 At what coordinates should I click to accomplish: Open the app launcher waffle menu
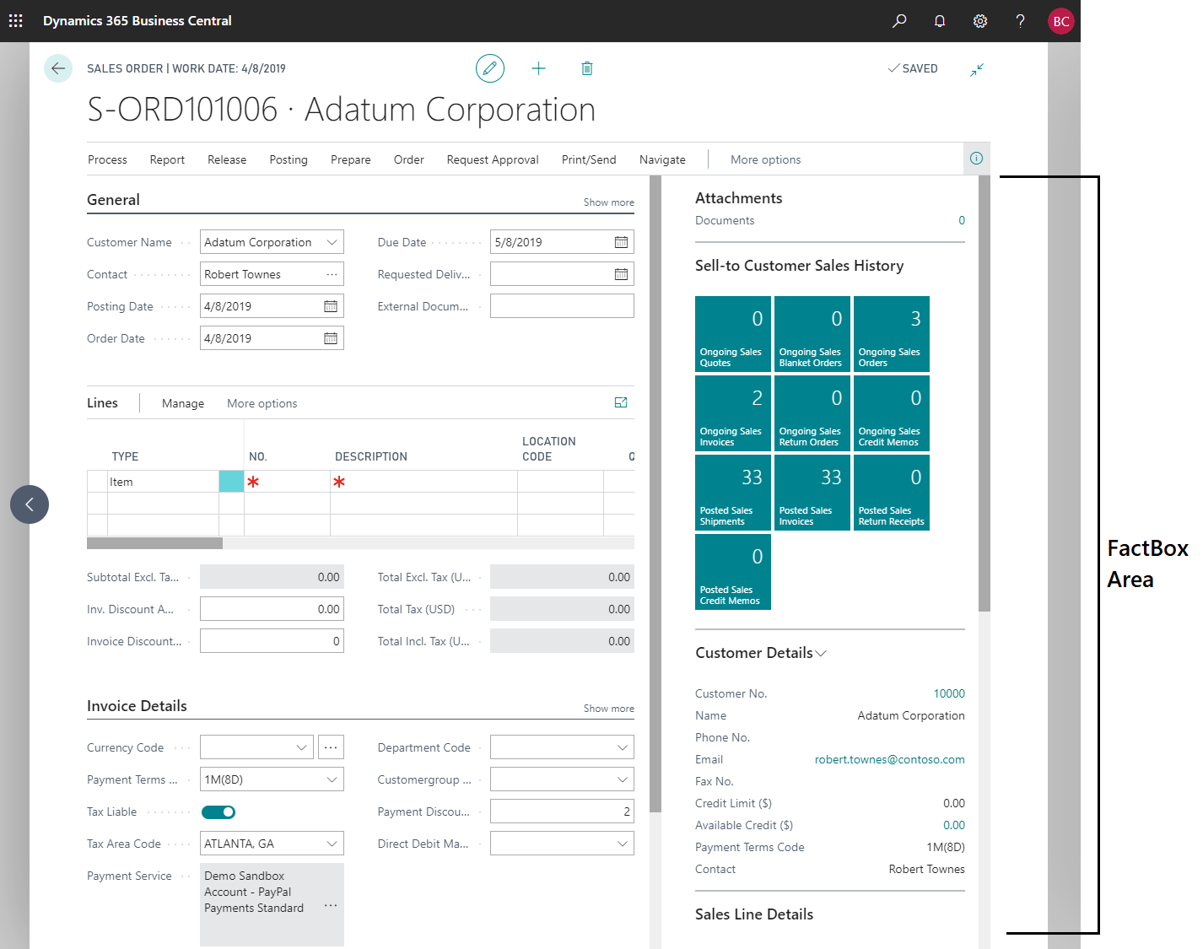pos(16,20)
